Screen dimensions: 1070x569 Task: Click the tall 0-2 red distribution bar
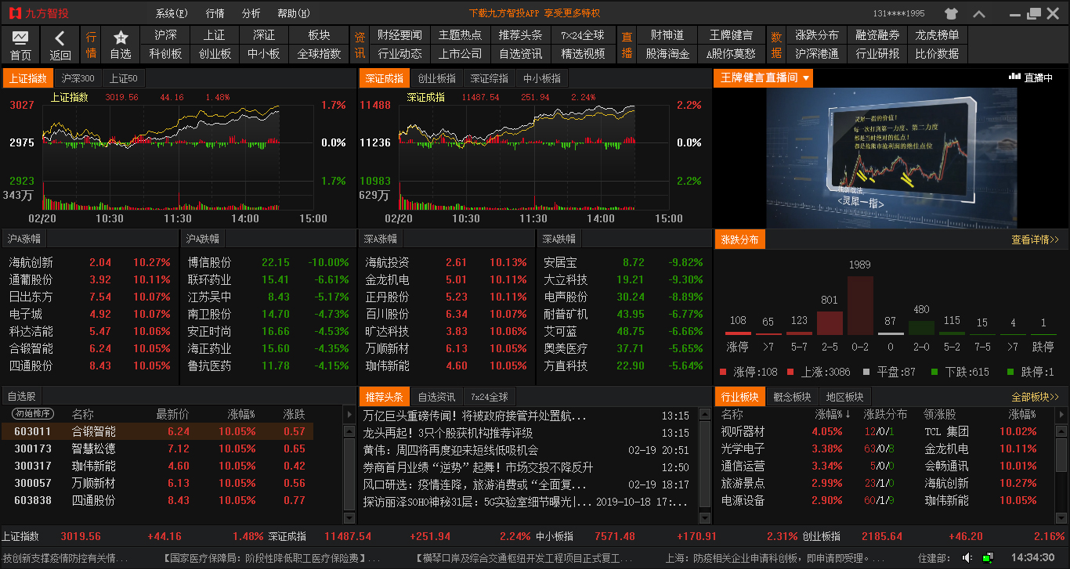click(x=859, y=305)
